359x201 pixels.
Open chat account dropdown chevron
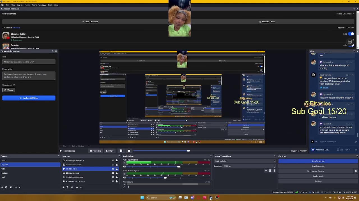point(316,142)
